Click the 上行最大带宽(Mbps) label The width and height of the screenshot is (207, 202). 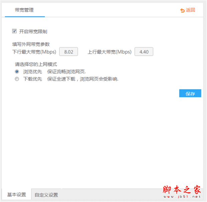(x=110, y=52)
